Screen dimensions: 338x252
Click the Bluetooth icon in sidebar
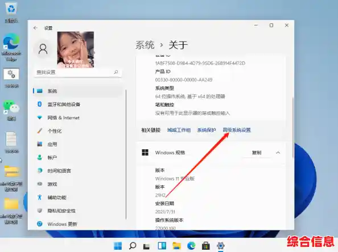tap(40, 104)
